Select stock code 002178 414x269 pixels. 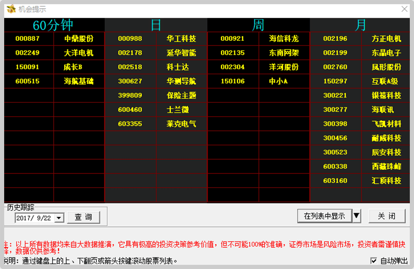tap(130, 53)
